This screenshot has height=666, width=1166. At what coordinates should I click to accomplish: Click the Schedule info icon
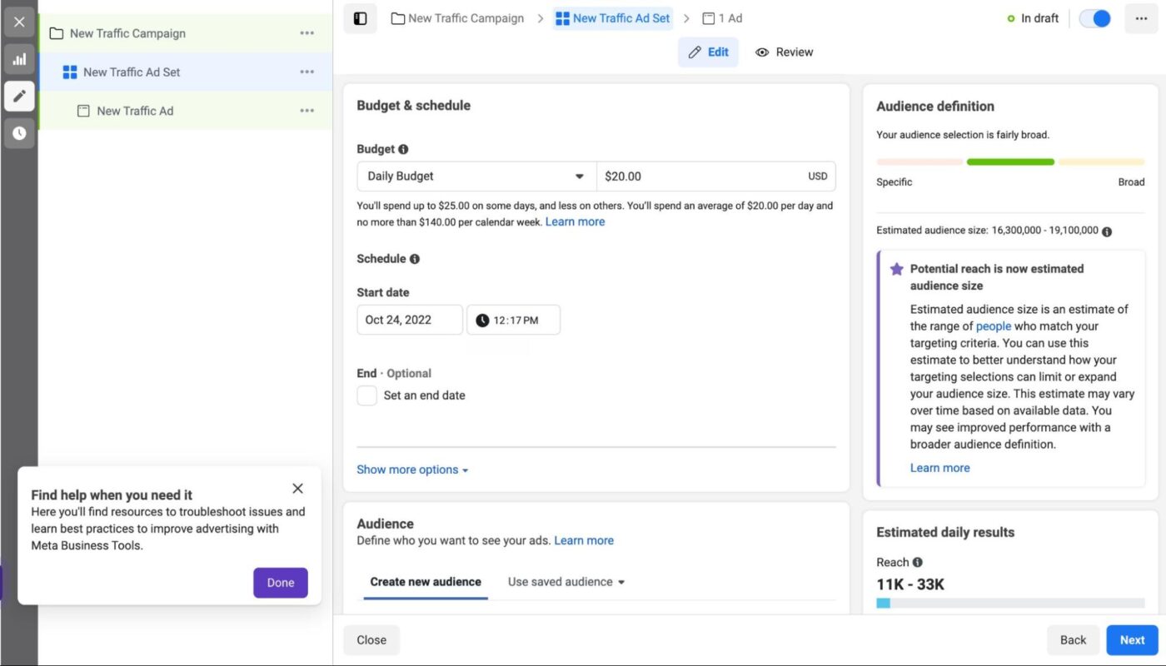point(413,259)
